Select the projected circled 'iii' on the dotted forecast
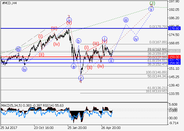The image size is (184, 131). (x=126, y=20)
